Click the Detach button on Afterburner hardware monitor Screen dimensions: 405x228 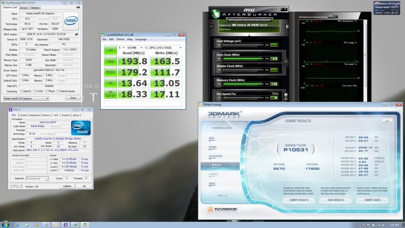point(334,17)
